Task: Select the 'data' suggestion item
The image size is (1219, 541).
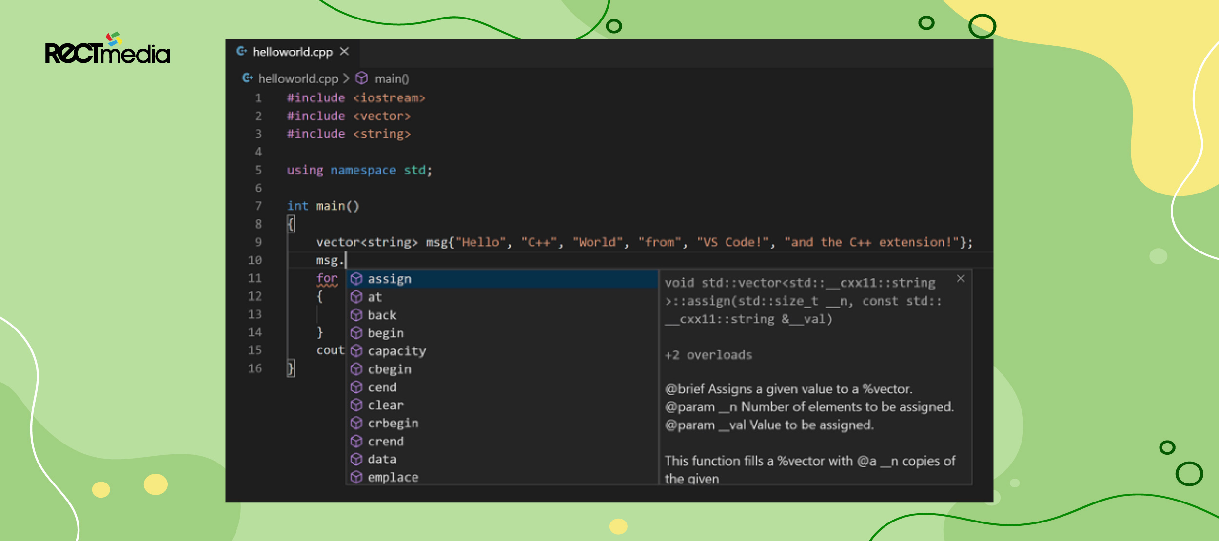Action: point(502,459)
